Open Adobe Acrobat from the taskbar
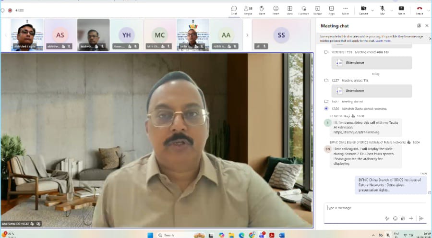This screenshot has height=238, width=432. pos(271,235)
